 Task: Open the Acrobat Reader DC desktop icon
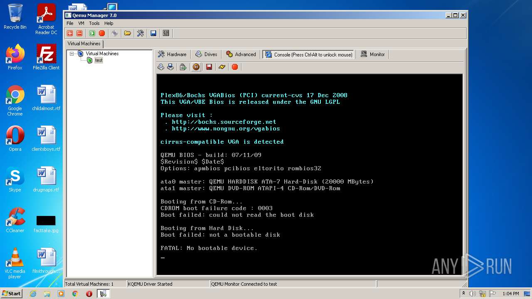tap(46, 19)
